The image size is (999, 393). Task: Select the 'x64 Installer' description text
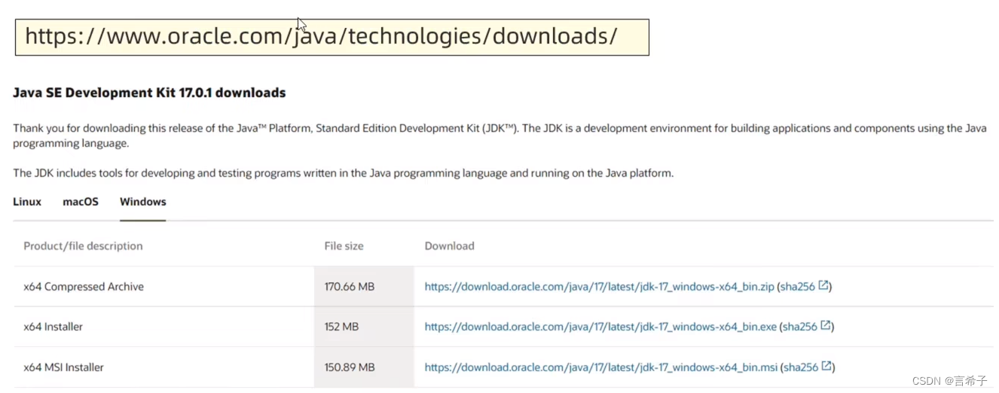(53, 327)
